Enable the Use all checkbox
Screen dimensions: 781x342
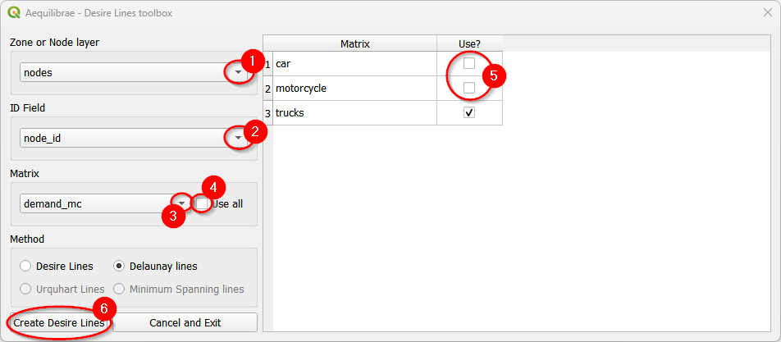click(202, 203)
